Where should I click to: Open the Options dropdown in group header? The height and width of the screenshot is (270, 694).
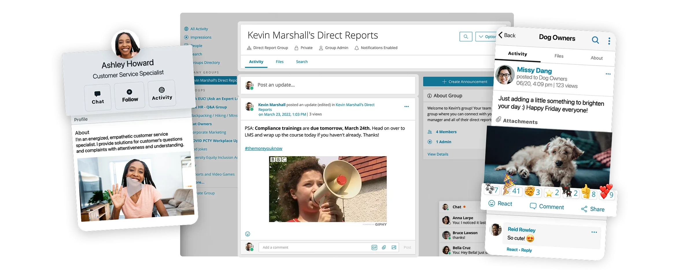pos(486,37)
